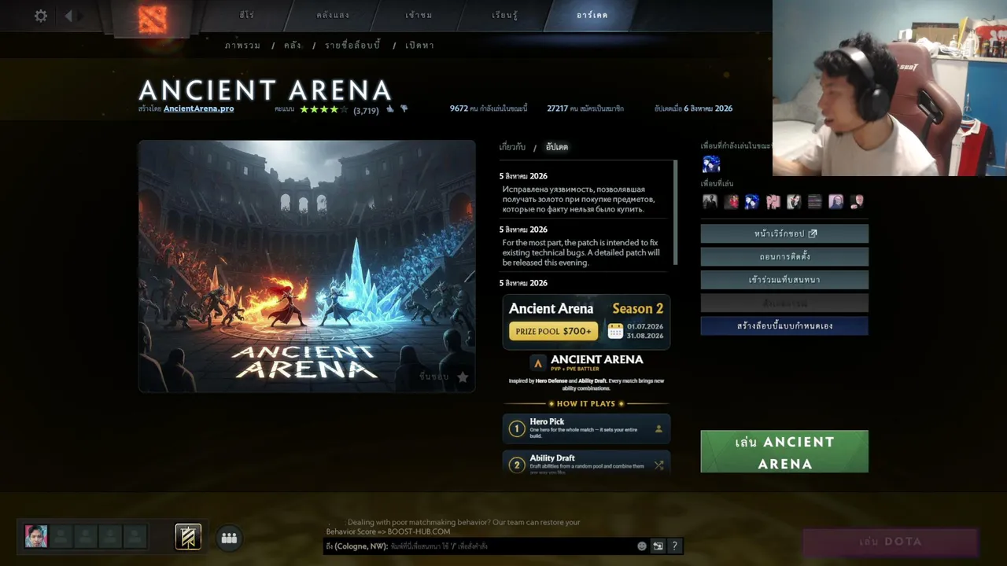Show the อัปเดต (Updates) section
Viewport: 1007px width, 566px height.
pyautogui.click(x=557, y=147)
